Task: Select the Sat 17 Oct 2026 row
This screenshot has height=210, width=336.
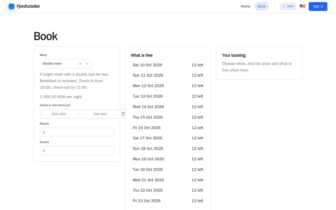Action: click(168, 138)
